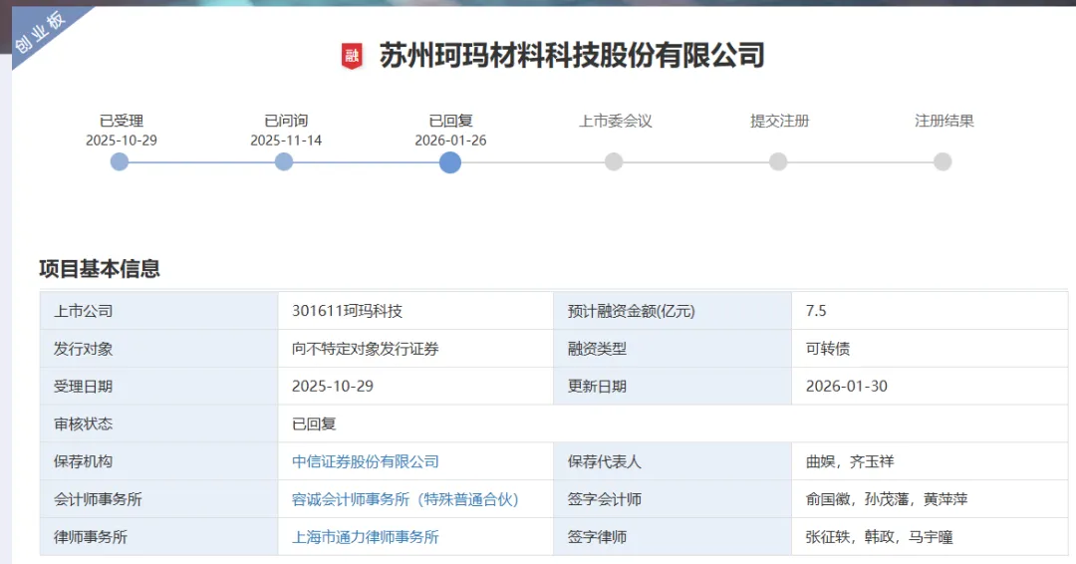Click the 受理日期 label cell
The height and width of the screenshot is (564, 1076).
click(x=158, y=387)
